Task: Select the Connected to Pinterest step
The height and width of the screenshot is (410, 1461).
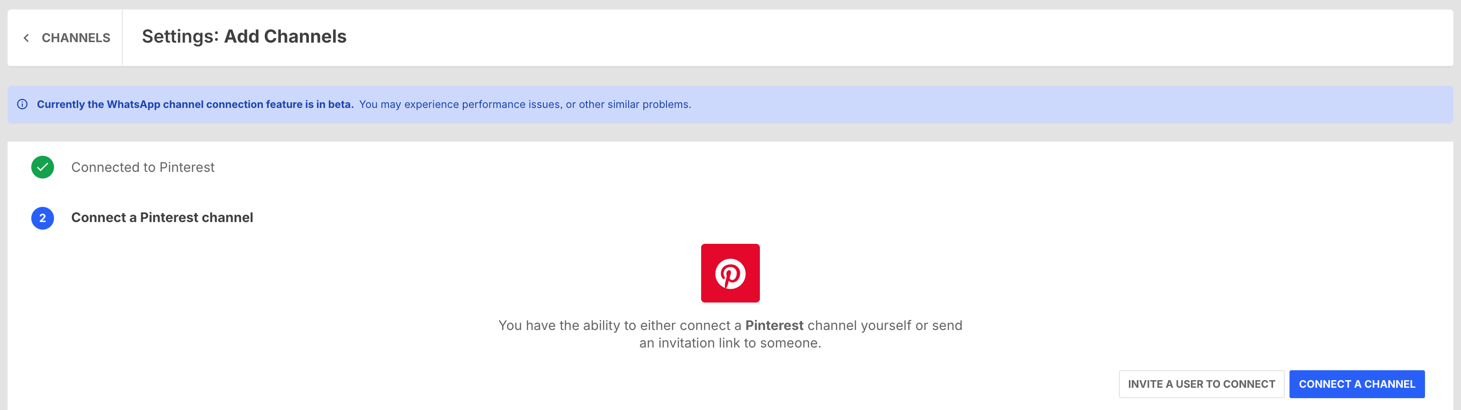Action: [143, 167]
